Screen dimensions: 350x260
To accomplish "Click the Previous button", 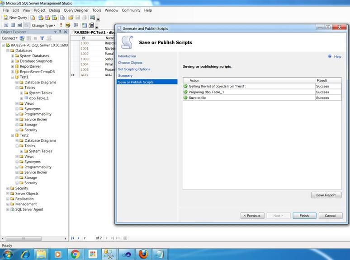I will click(x=252, y=216).
